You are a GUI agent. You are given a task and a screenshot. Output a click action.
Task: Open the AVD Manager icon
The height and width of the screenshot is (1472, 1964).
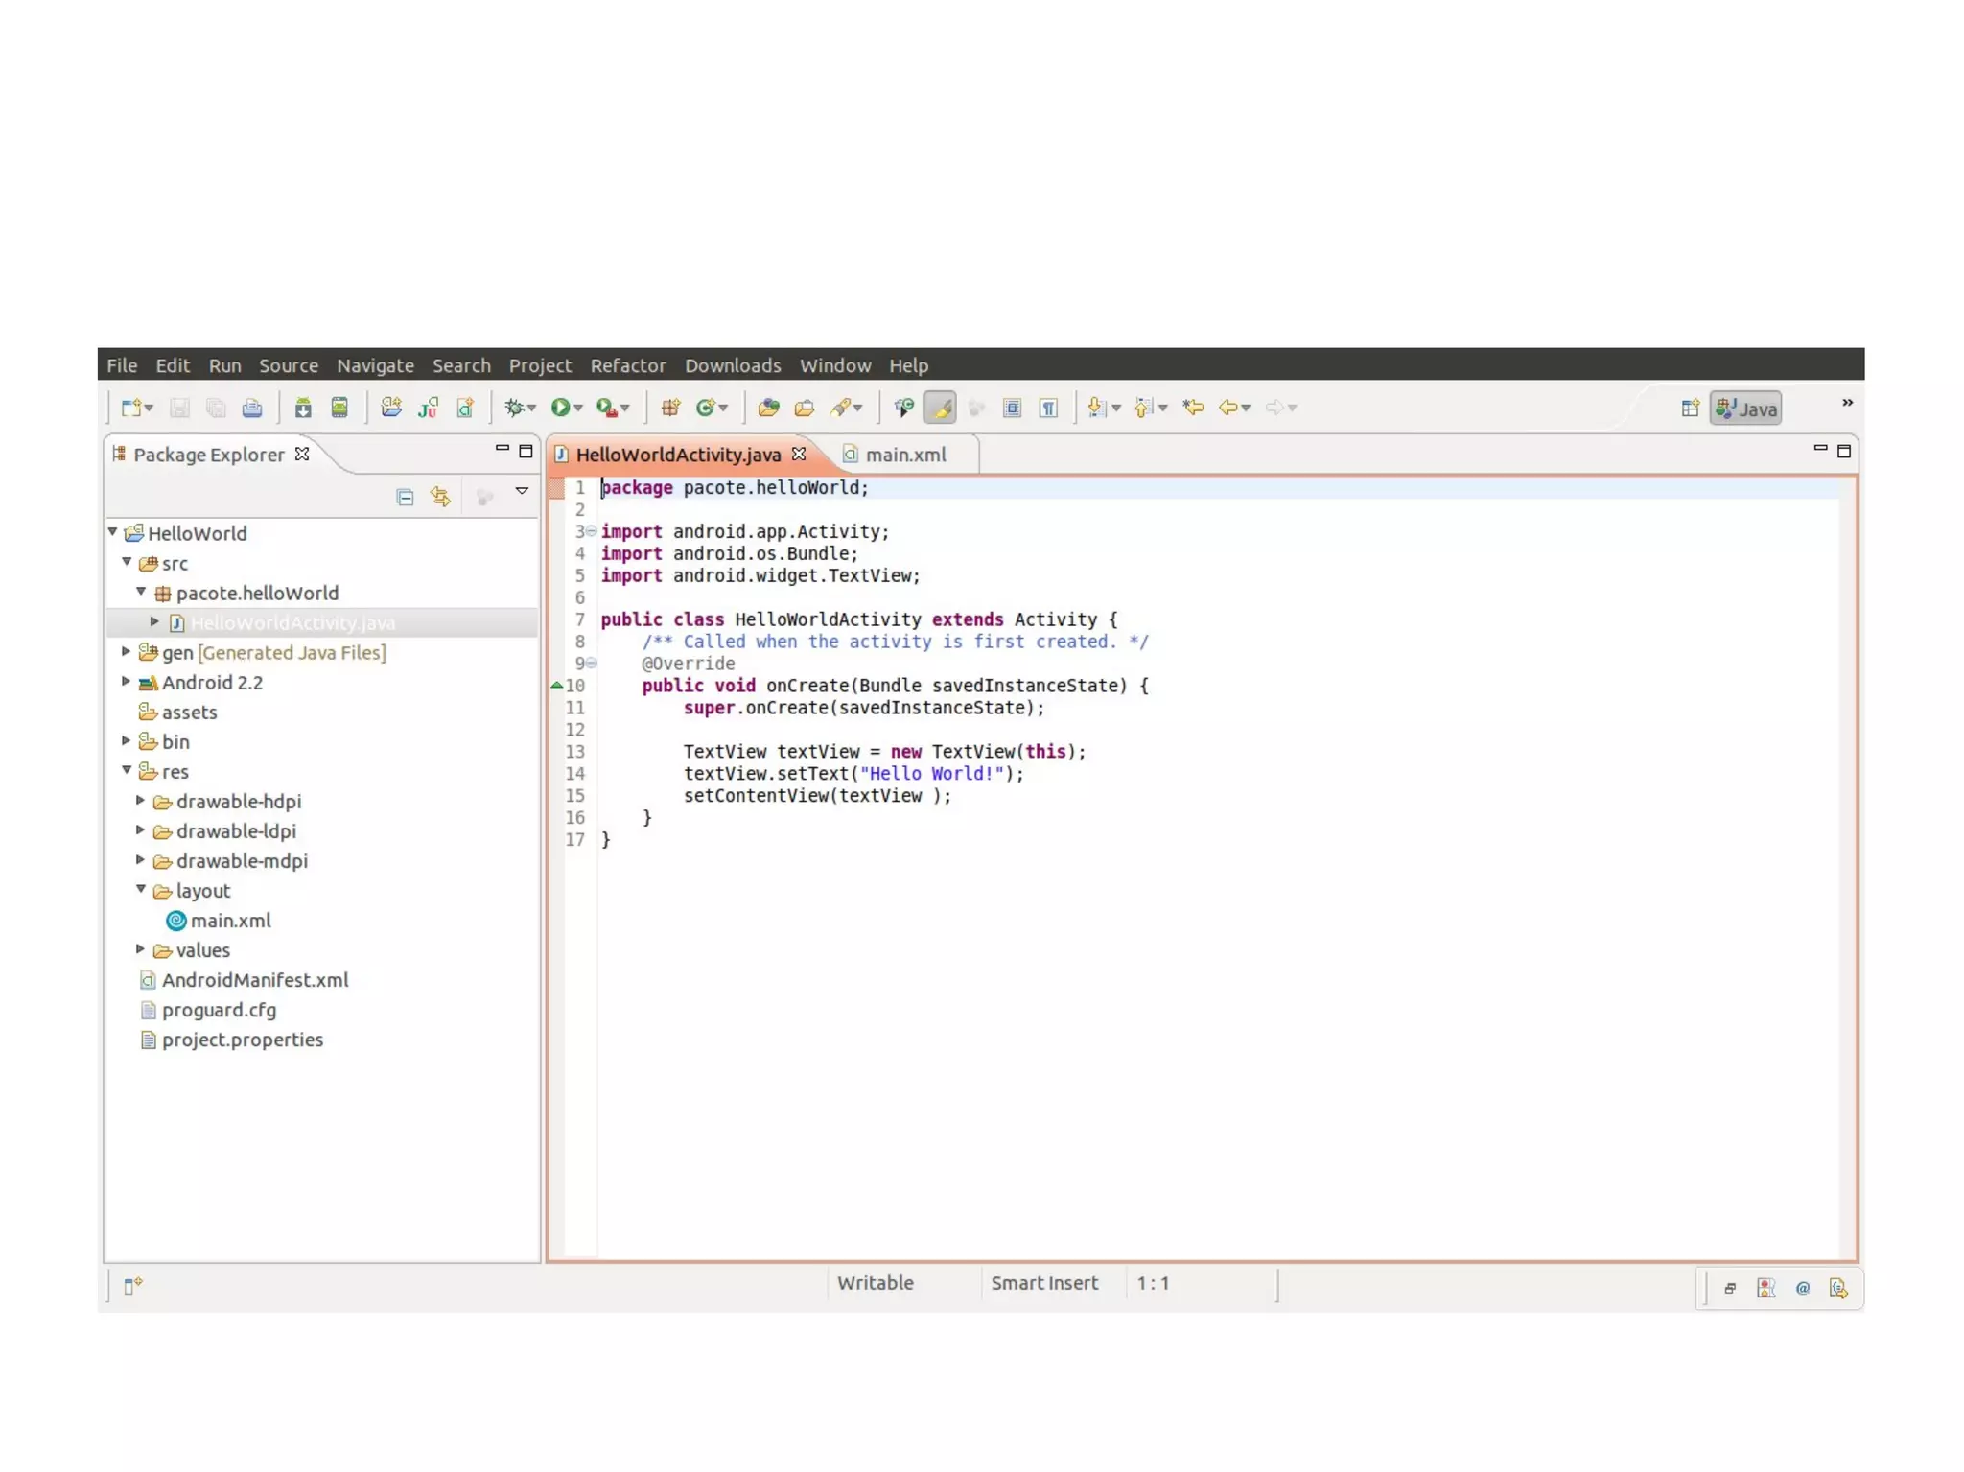pos(339,408)
